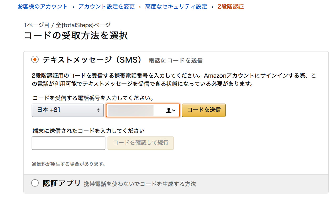This screenshot has height=206, width=336.
Task: Click the chevron beside the autofill person icon
Action: point(174,111)
